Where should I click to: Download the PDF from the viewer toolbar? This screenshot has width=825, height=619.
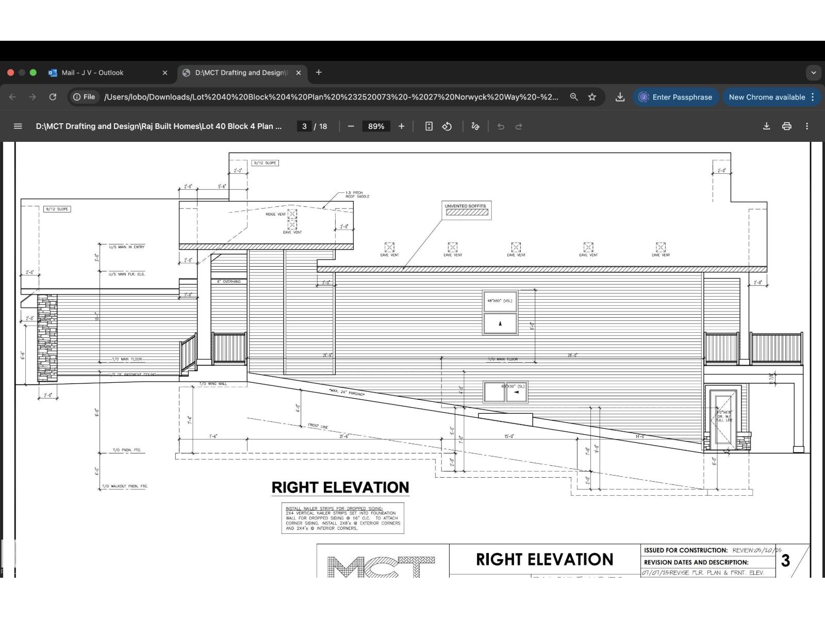(766, 126)
